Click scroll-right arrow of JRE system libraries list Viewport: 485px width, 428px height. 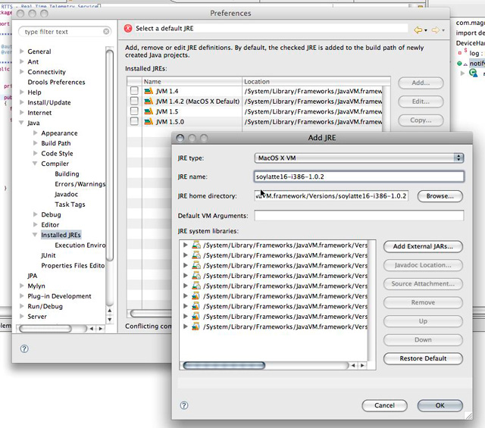[x=362, y=366]
